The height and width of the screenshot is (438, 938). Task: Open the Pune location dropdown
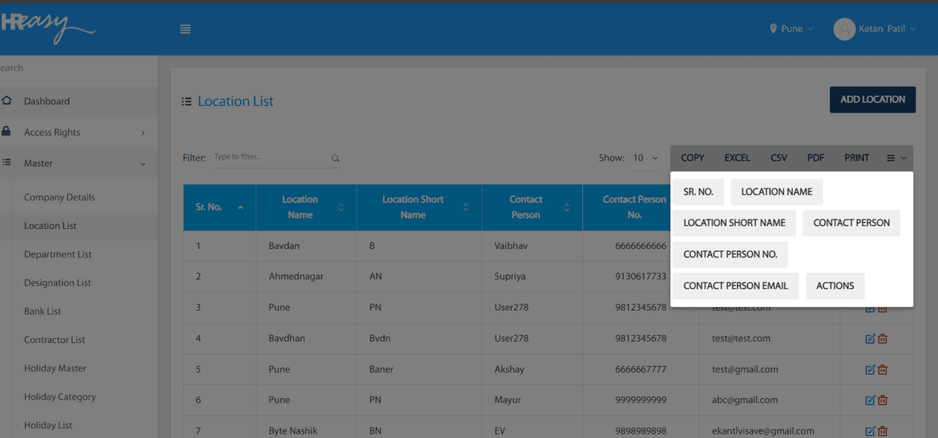[792, 29]
